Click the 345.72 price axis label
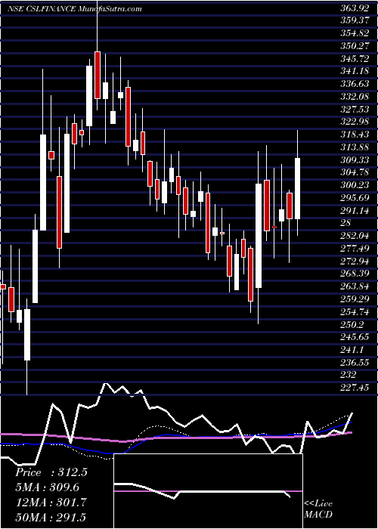 tap(354, 59)
